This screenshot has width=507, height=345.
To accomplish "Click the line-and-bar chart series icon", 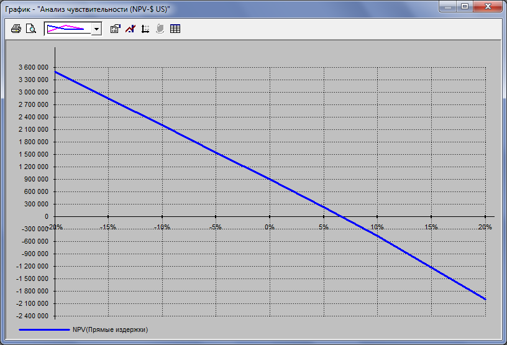I will click(x=130, y=29).
